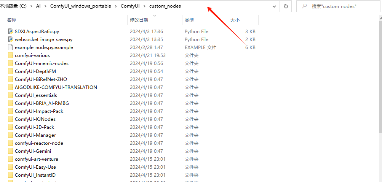Click the ComfyUI-3D-Pack folder icon
The image size is (382, 182).
click(x=10, y=127)
